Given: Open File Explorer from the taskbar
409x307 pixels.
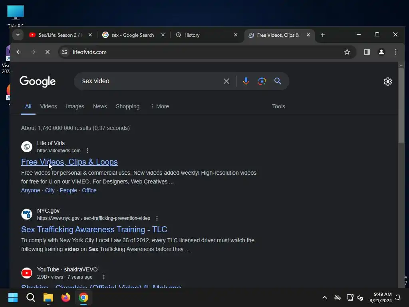Looking at the screenshot, I should [48, 297].
